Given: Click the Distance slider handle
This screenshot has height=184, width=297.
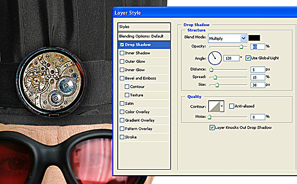Looking at the screenshot, I should (211, 70).
